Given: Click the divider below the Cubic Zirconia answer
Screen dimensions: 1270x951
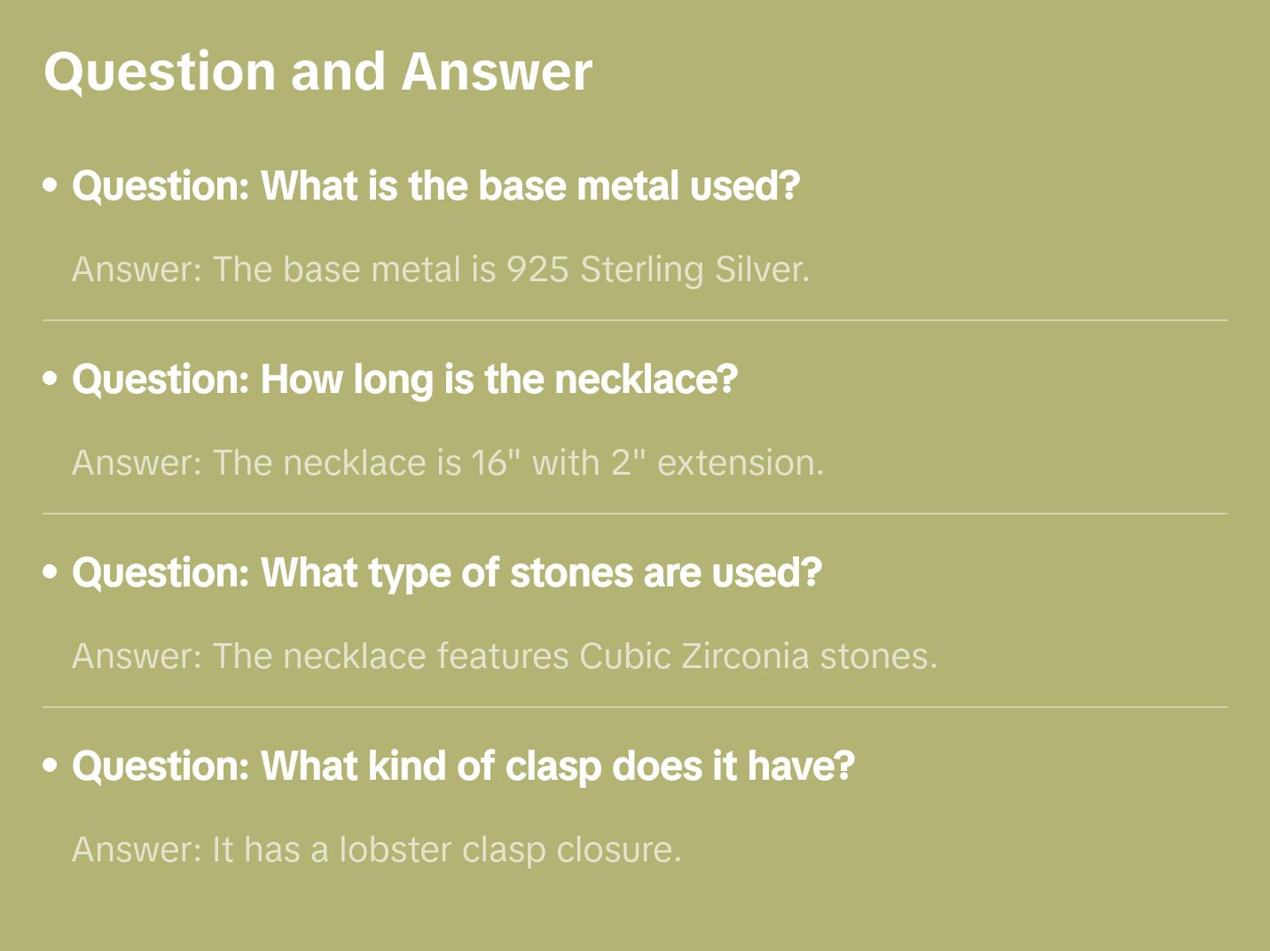Looking at the screenshot, I should [x=635, y=707].
